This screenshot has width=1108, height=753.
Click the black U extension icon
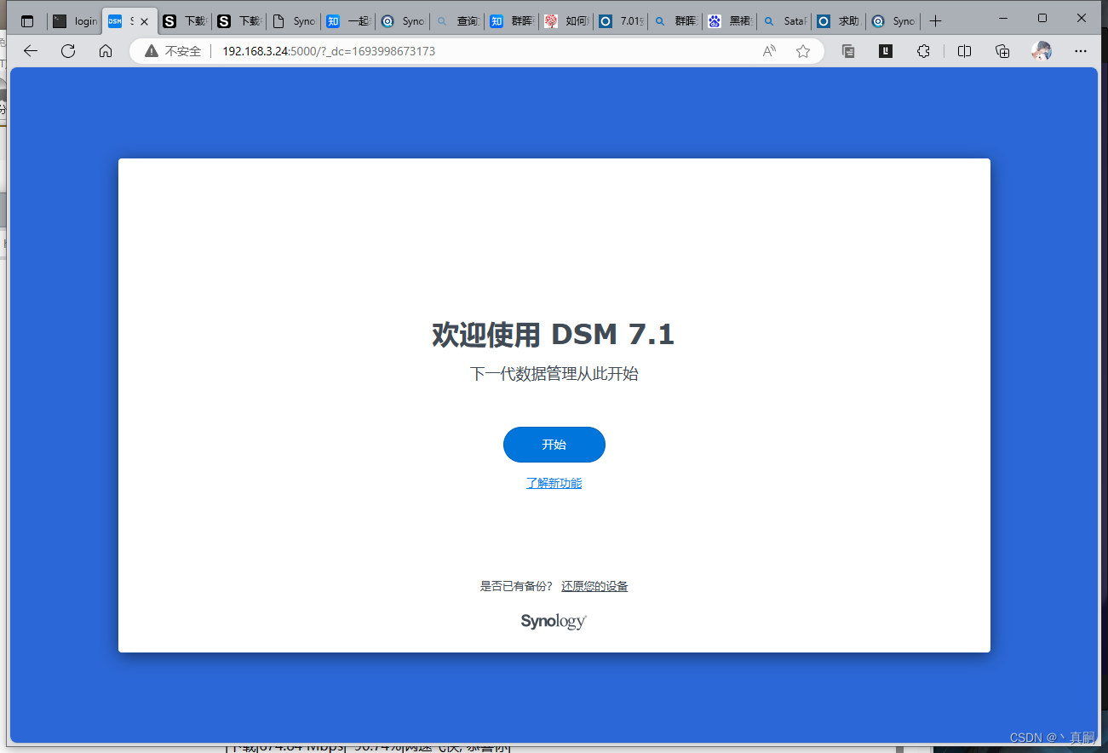[886, 51]
